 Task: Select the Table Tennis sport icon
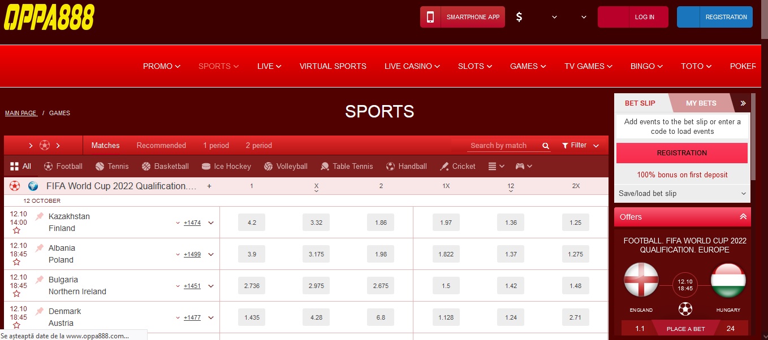325,166
